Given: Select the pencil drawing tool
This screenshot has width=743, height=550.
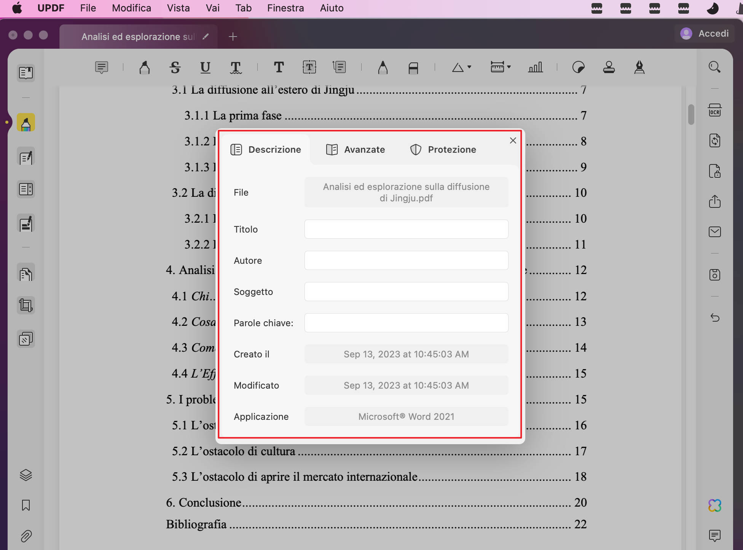Looking at the screenshot, I should pos(383,68).
